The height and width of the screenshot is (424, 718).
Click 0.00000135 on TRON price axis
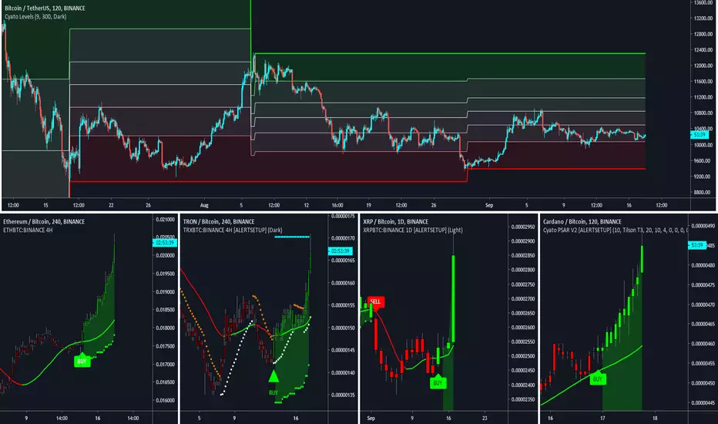[x=343, y=395]
